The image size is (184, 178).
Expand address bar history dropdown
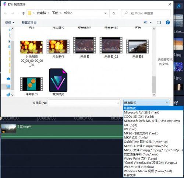tap(105, 13)
